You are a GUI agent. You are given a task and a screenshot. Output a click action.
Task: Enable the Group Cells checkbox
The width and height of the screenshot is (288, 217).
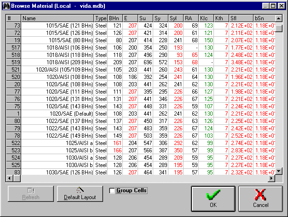112,190
